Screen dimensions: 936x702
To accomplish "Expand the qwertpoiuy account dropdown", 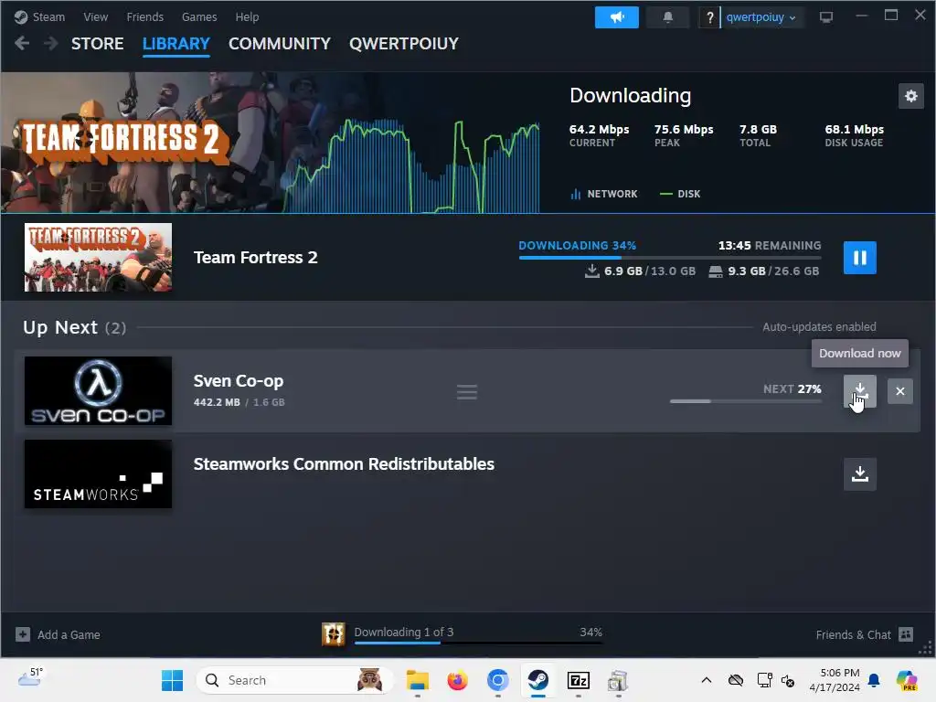I will pyautogui.click(x=760, y=17).
